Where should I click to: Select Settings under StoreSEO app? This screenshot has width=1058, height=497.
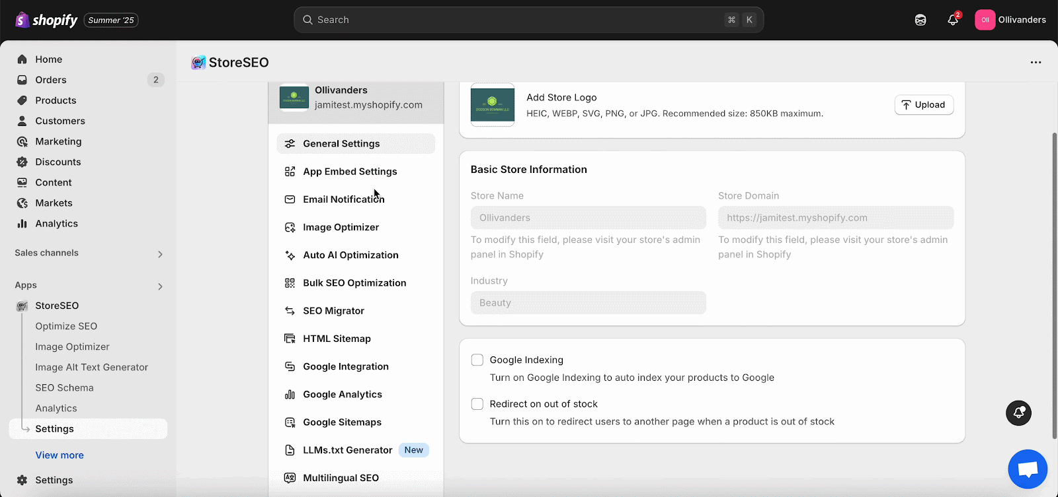pyautogui.click(x=88, y=429)
